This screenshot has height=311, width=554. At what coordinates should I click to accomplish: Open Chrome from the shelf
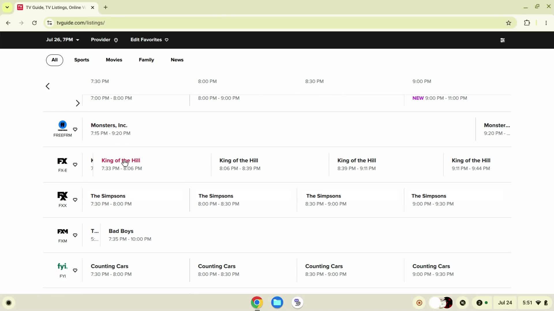pyautogui.click(x=257, y=303)
